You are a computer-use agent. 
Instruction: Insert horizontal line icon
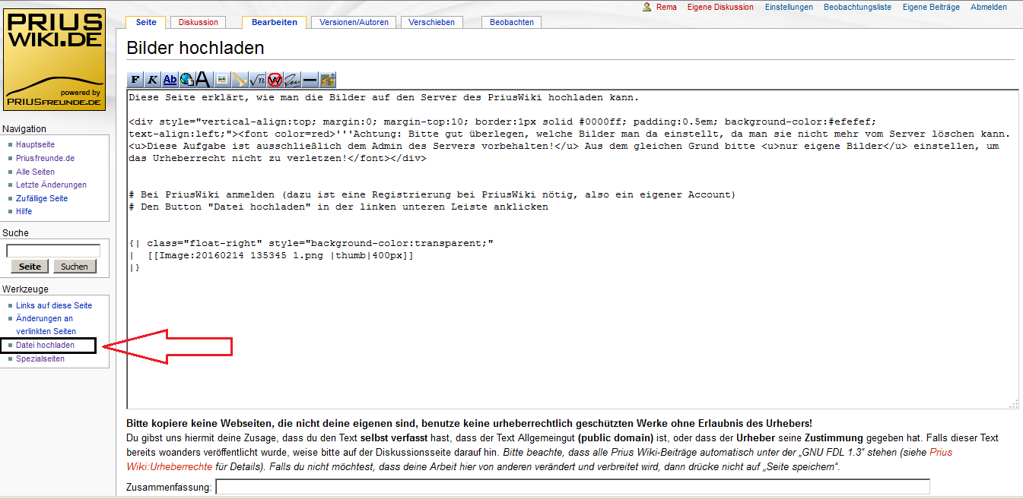(x=310, y=79)
